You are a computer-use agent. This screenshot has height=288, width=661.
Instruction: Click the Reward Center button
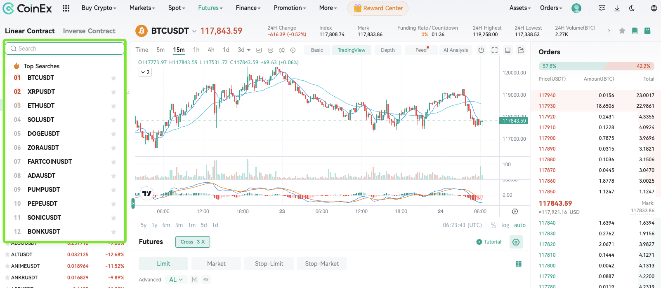[x=378, y=8]
